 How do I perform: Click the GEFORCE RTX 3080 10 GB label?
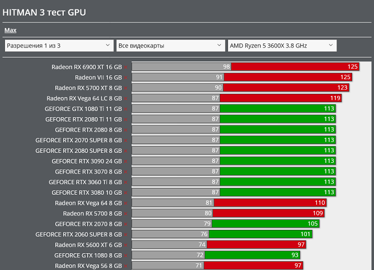pos(87,192)
